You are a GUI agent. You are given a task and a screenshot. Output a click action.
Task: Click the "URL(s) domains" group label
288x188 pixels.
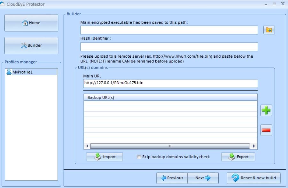[x=93, y=68]
